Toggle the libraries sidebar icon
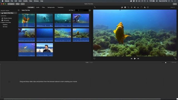The image size is (178, 100). point(19,10)
